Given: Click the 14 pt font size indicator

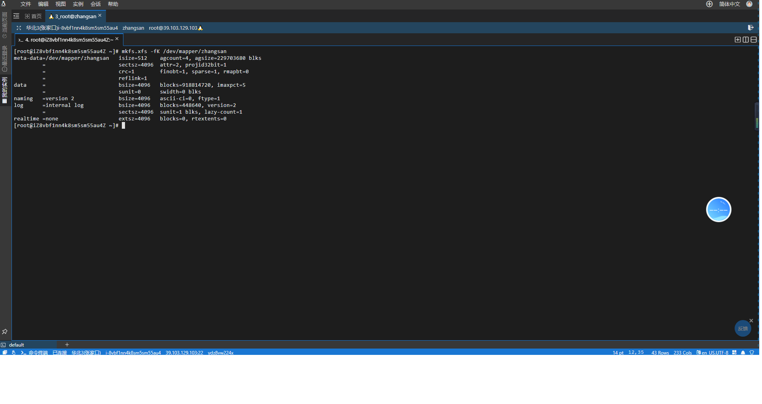Looking at the screenshot, I should [618, 353].
